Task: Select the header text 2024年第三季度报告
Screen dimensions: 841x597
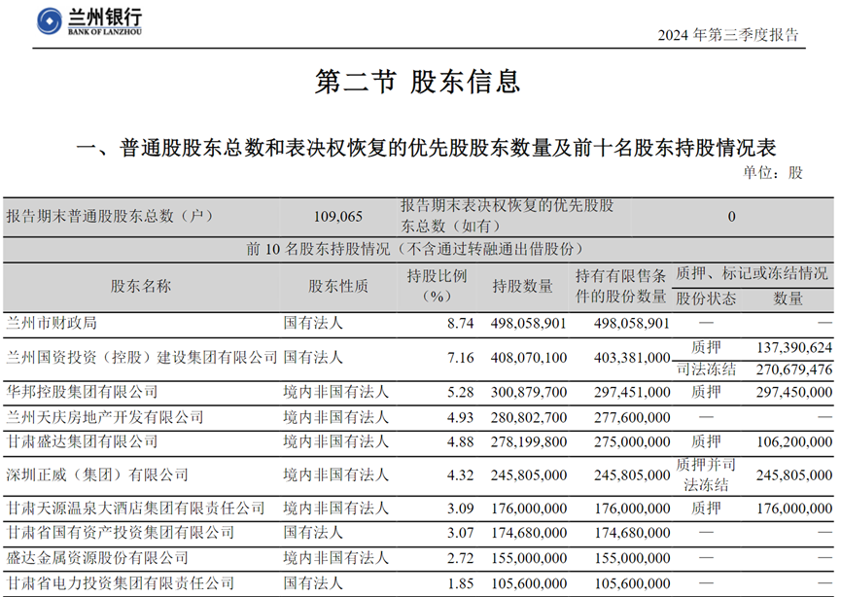Action: point(728,35)
